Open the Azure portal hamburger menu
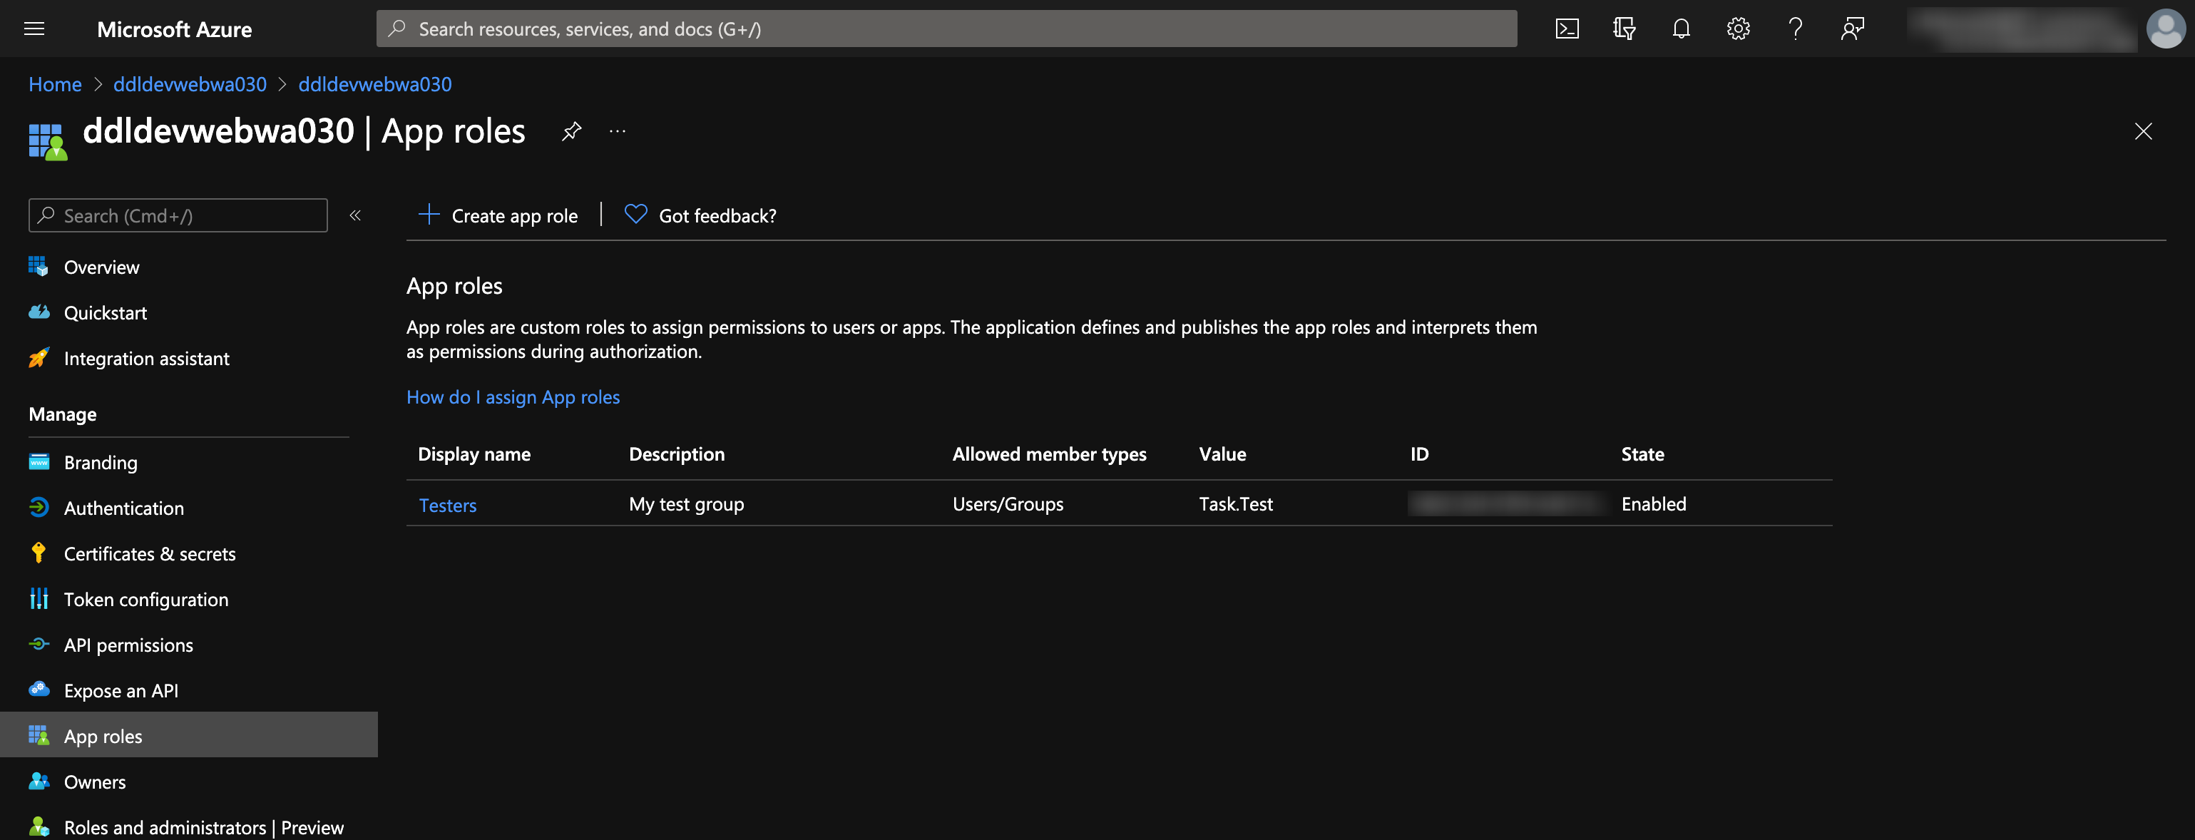 (x=34, y=28)
